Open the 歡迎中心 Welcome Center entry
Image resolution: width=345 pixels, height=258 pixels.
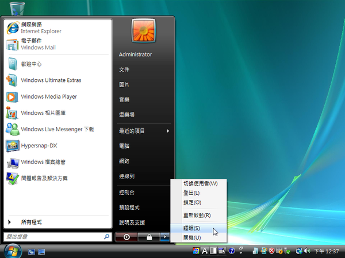point(57,64)
